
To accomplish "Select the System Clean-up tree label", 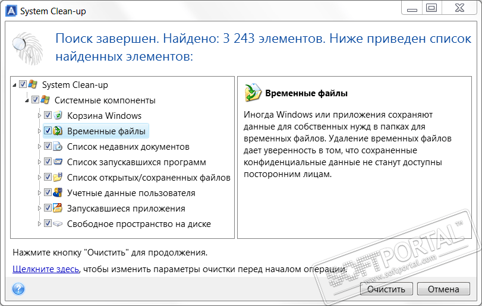I will coord(75,85).
